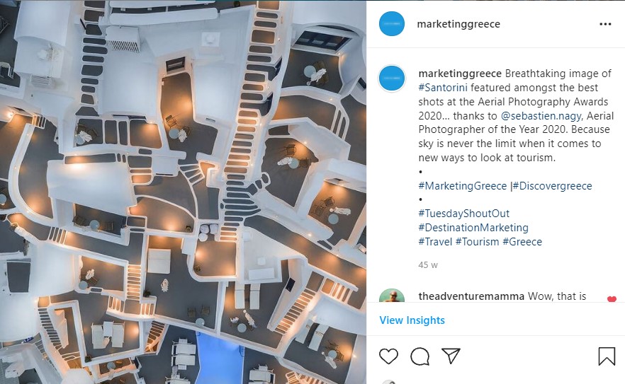Open profile avatar beside the caption
The width and height of the screenshot is (625, 384).
(391, 78)
